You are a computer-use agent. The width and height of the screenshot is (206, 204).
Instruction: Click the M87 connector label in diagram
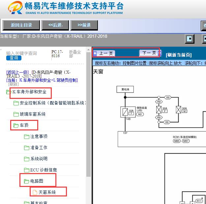click(x=186, y=141)
